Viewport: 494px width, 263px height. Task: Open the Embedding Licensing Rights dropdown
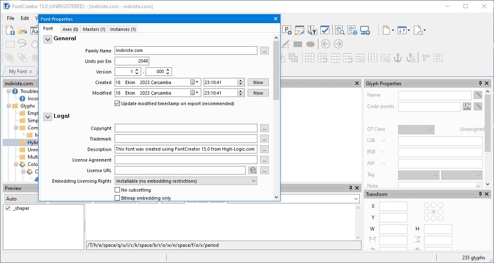click(x=186, y=181)
